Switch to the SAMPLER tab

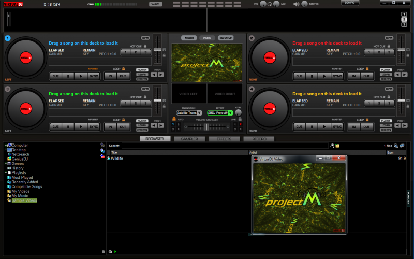pyautogui.click(x=189, y=139)
